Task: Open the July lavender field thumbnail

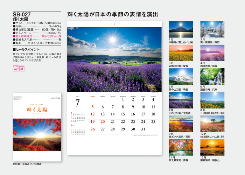Action: (x=181, y=100)
